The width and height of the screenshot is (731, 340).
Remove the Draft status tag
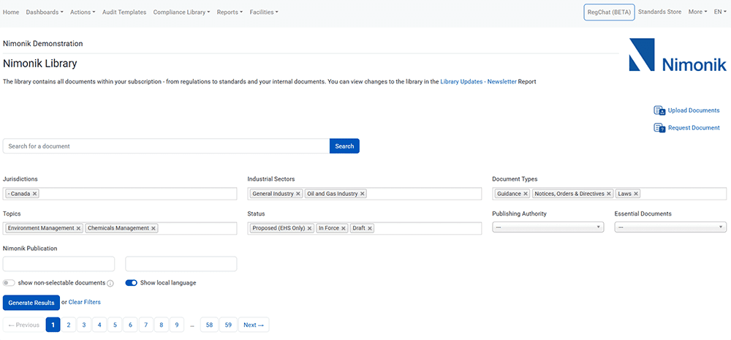coord(370,228)
